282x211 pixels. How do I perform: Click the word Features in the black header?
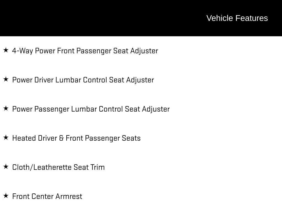click(x=252, y=18)
